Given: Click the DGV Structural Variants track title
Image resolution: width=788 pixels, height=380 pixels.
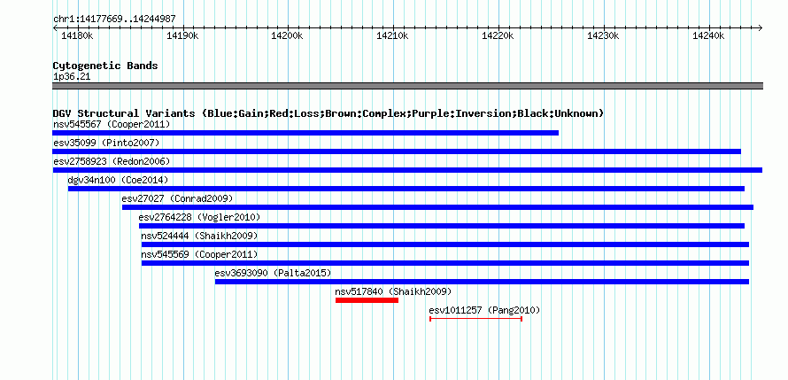Looking at the screenshot, I should tap(328, 113).
